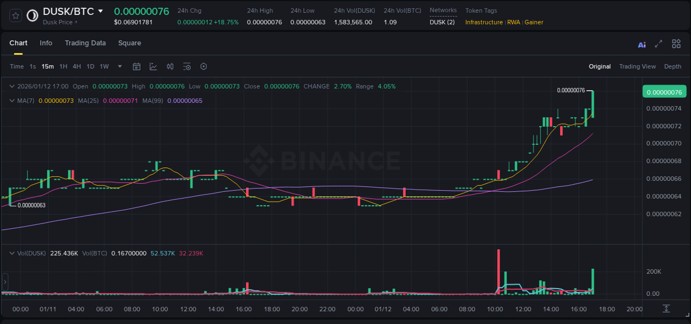Switch chart mode to Trading View
Screen dimensions: 691x324
(637, 66)
